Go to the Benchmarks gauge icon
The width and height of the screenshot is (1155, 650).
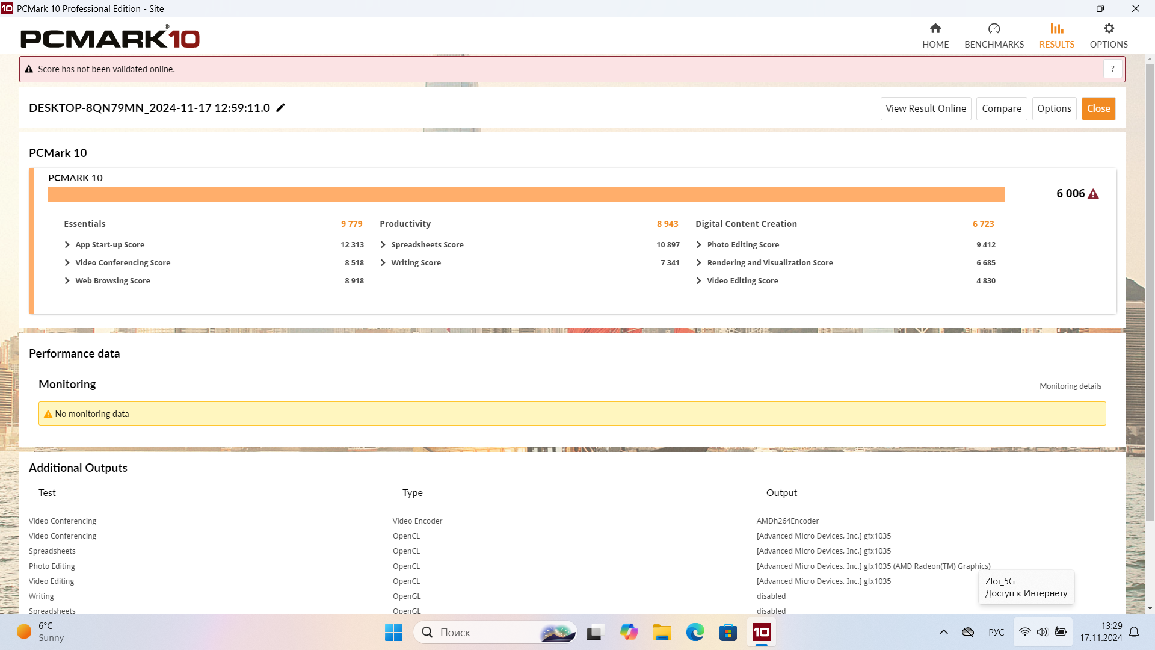coord(994,29)
